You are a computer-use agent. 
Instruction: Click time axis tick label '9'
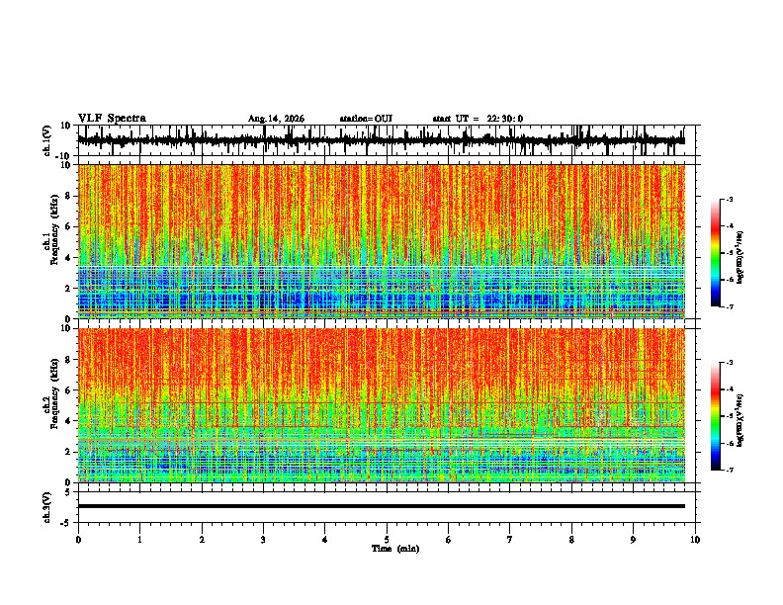(633, 540)
